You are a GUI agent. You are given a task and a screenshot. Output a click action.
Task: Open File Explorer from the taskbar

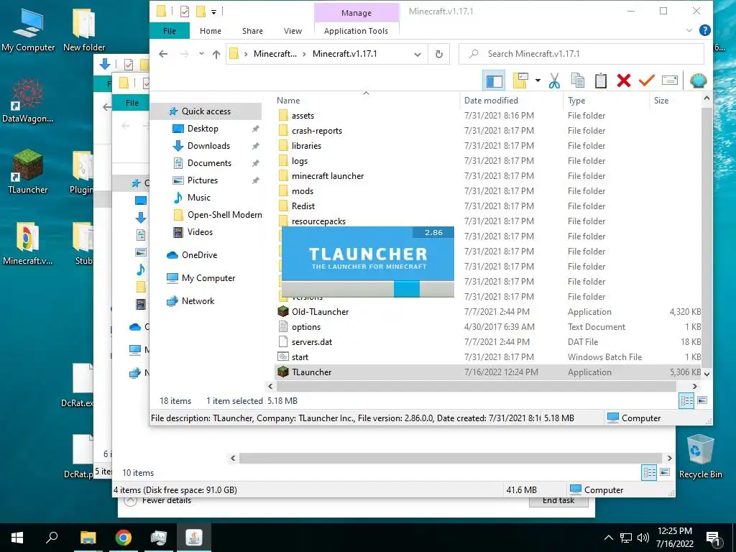point(88,538)
